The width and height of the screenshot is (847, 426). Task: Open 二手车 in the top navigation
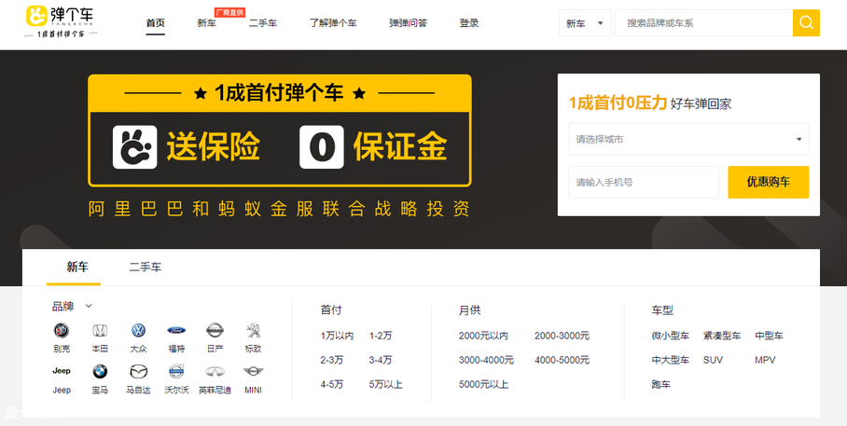click(x=263, y=23)
